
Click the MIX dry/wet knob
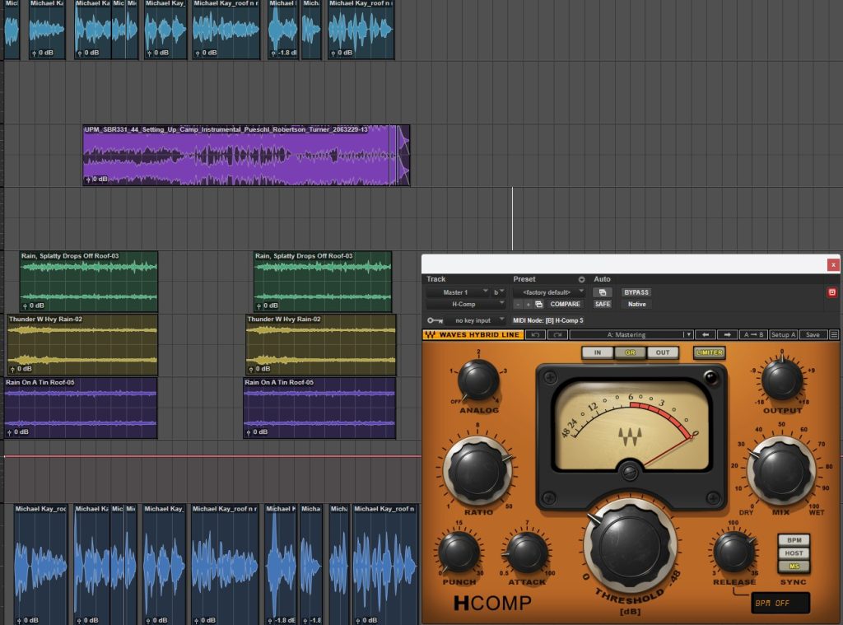click(x=780, y=471)
